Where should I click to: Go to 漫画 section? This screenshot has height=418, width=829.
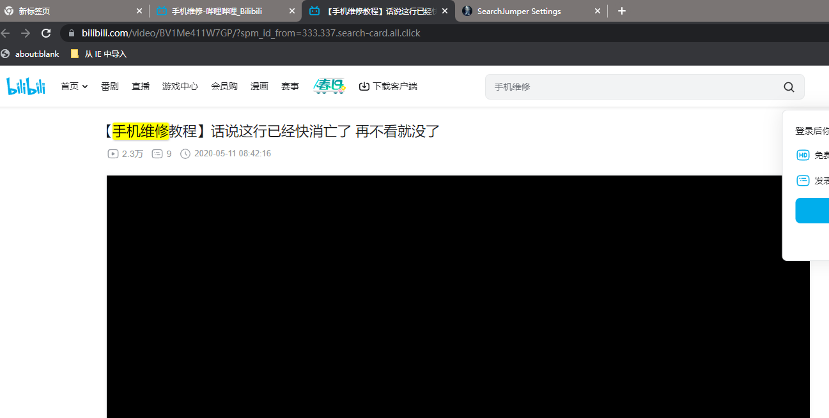(x=260, y=86)
